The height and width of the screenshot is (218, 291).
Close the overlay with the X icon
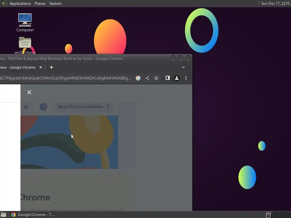pyautogui.click(x=29, y=92)
